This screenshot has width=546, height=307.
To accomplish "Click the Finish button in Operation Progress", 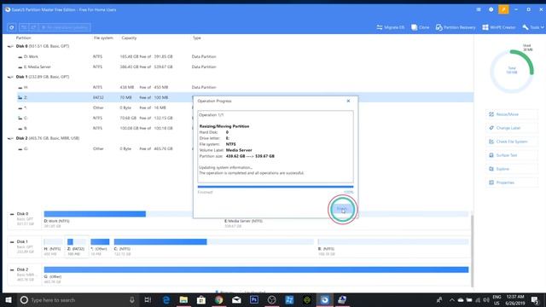I will click(x=342, y=209).
